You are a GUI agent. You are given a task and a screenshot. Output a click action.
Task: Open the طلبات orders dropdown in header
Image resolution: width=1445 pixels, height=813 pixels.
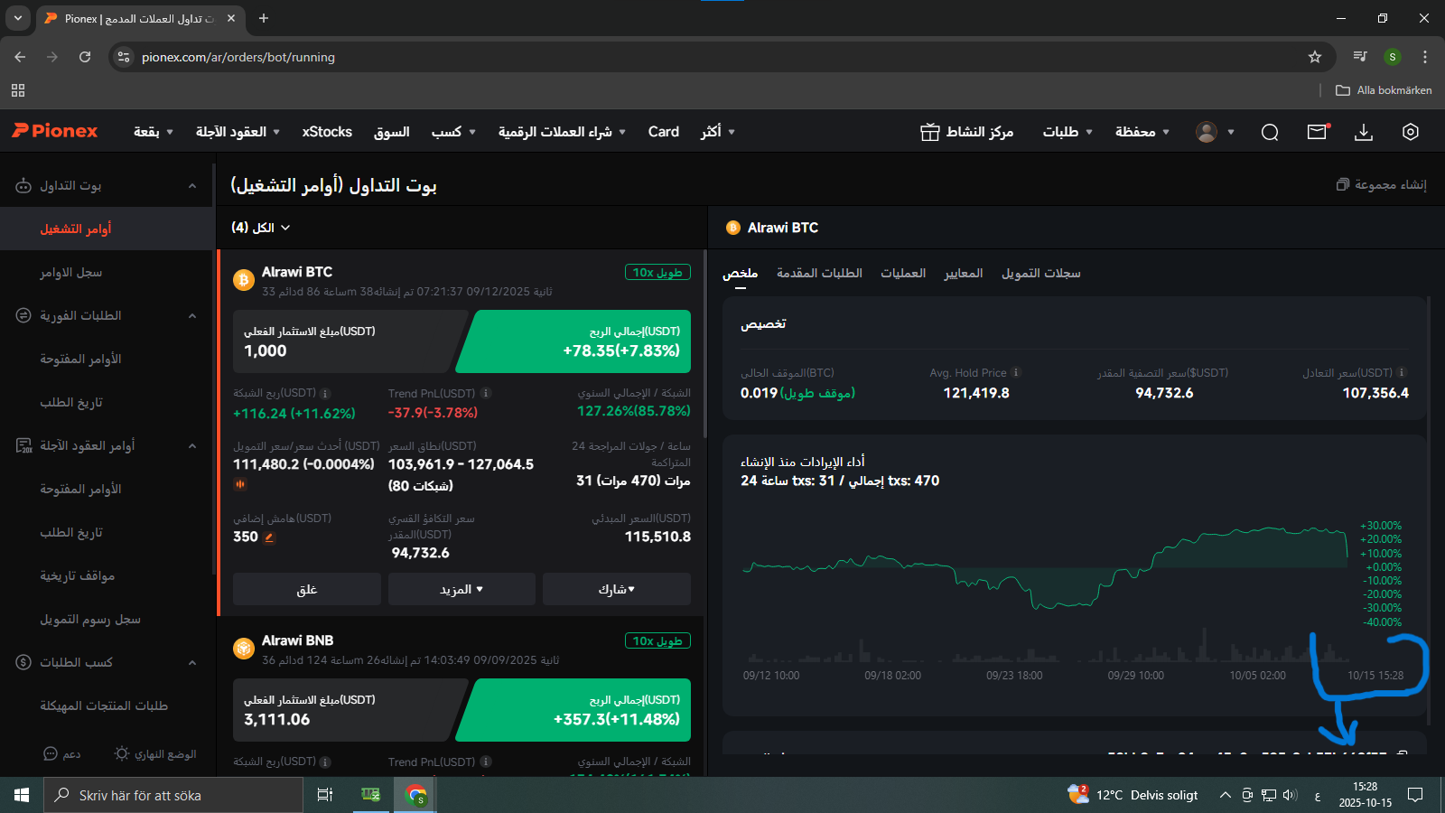click(x=1067, y=132)
